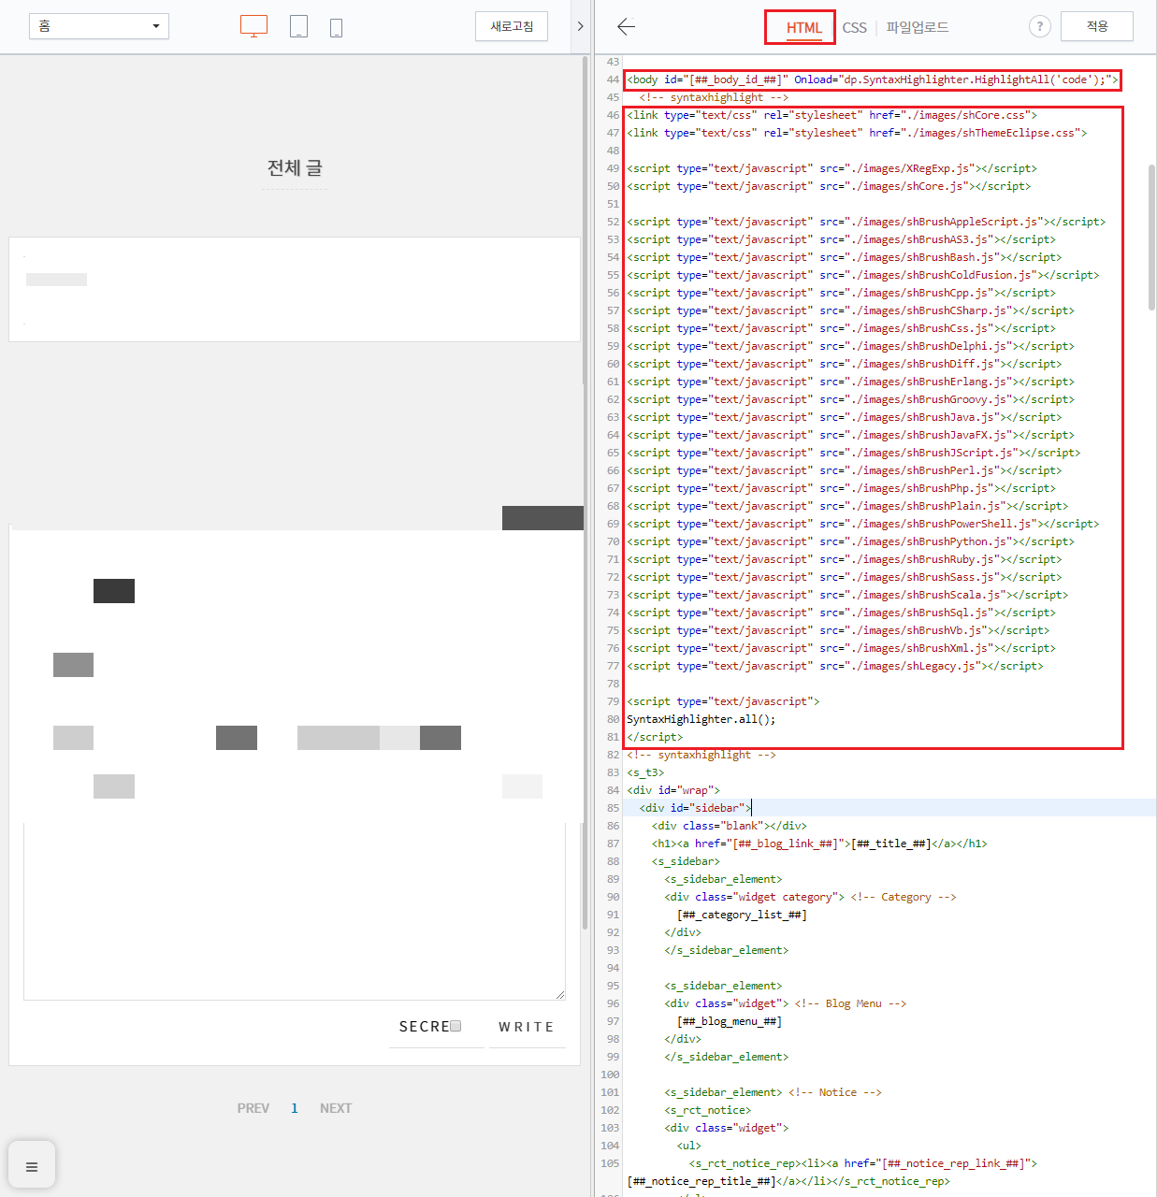Click the NEXT pagination link
1157x1197 pixels.
(336, 1108)
